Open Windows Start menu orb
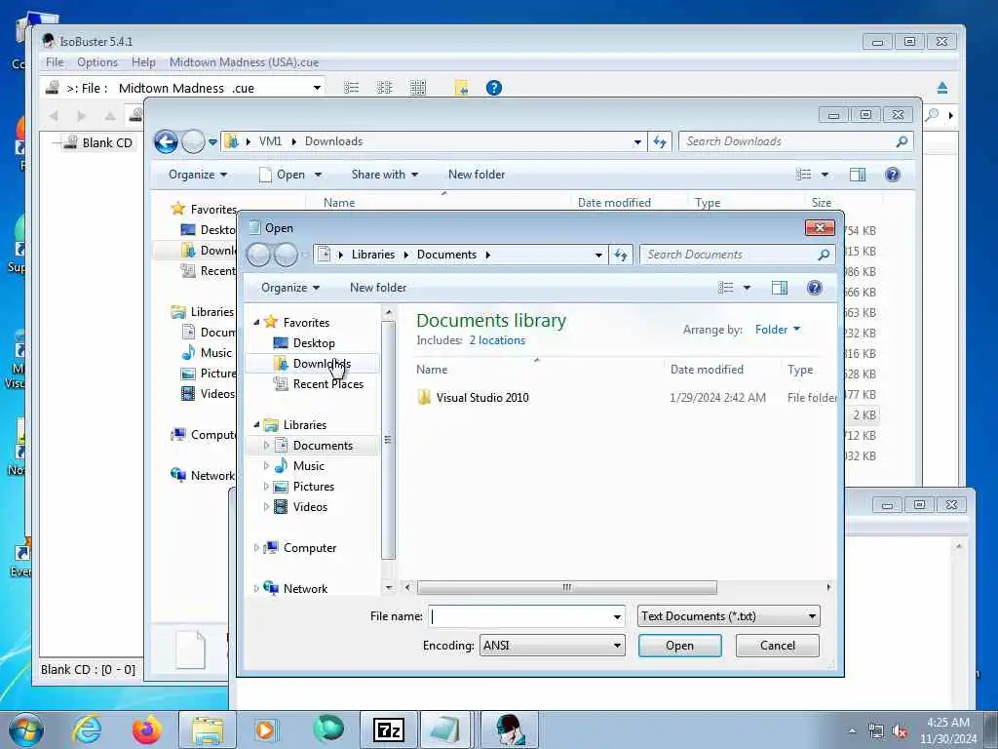The height and width of the screenshot is (749, 998). pyautogui.click(x=26, y=729)
